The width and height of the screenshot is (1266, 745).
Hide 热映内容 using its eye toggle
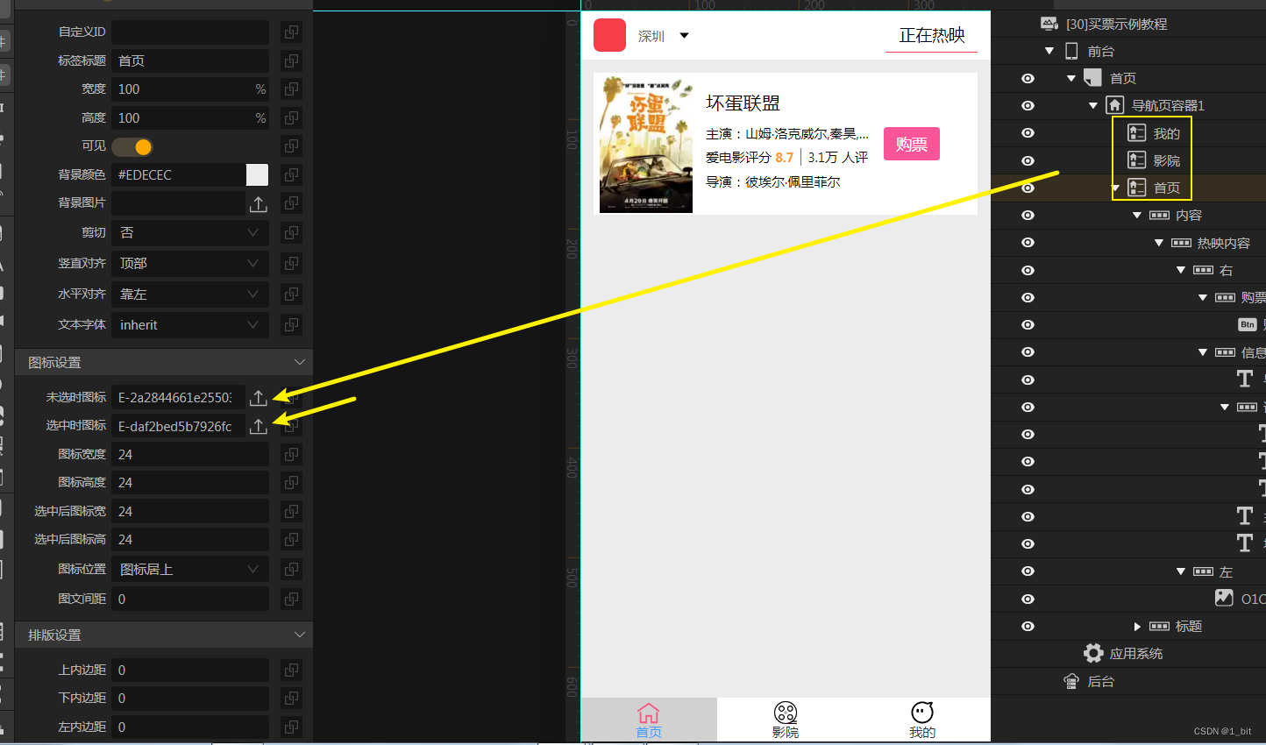(x=1027, y=242)
